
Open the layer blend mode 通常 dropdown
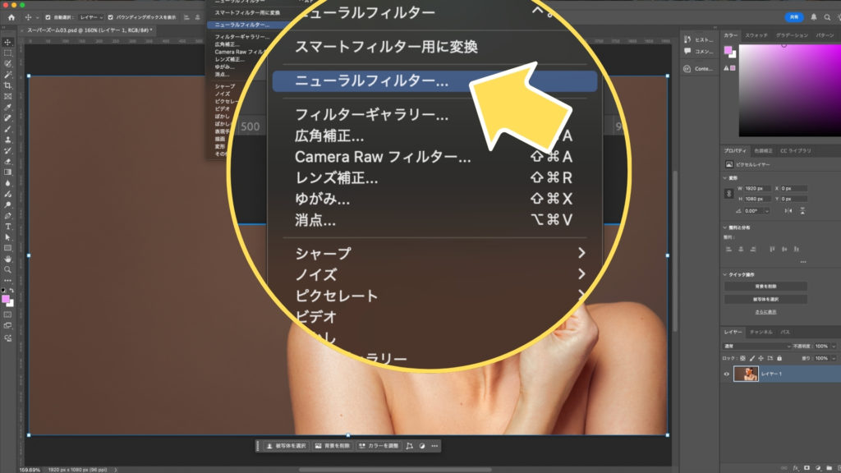(x=756, y=347)
